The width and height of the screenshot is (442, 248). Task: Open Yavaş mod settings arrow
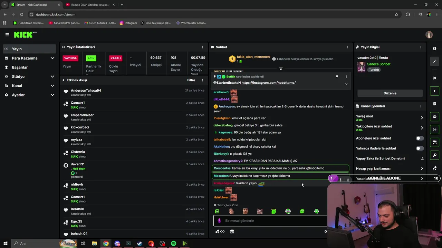pyautogui.click(x=422, y=118)
